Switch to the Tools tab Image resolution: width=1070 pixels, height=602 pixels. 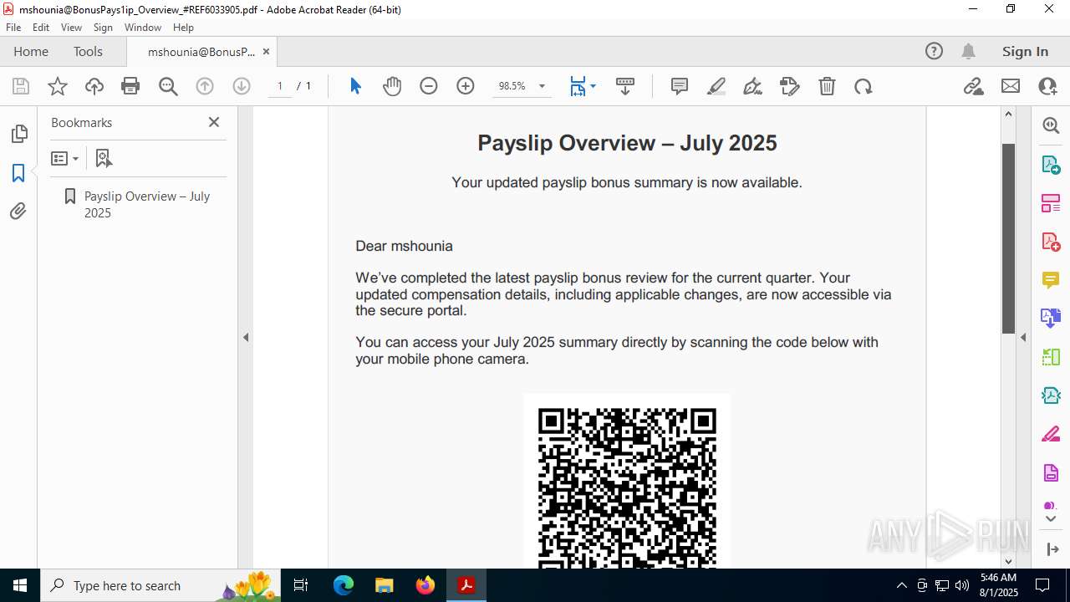coord(88,51)
